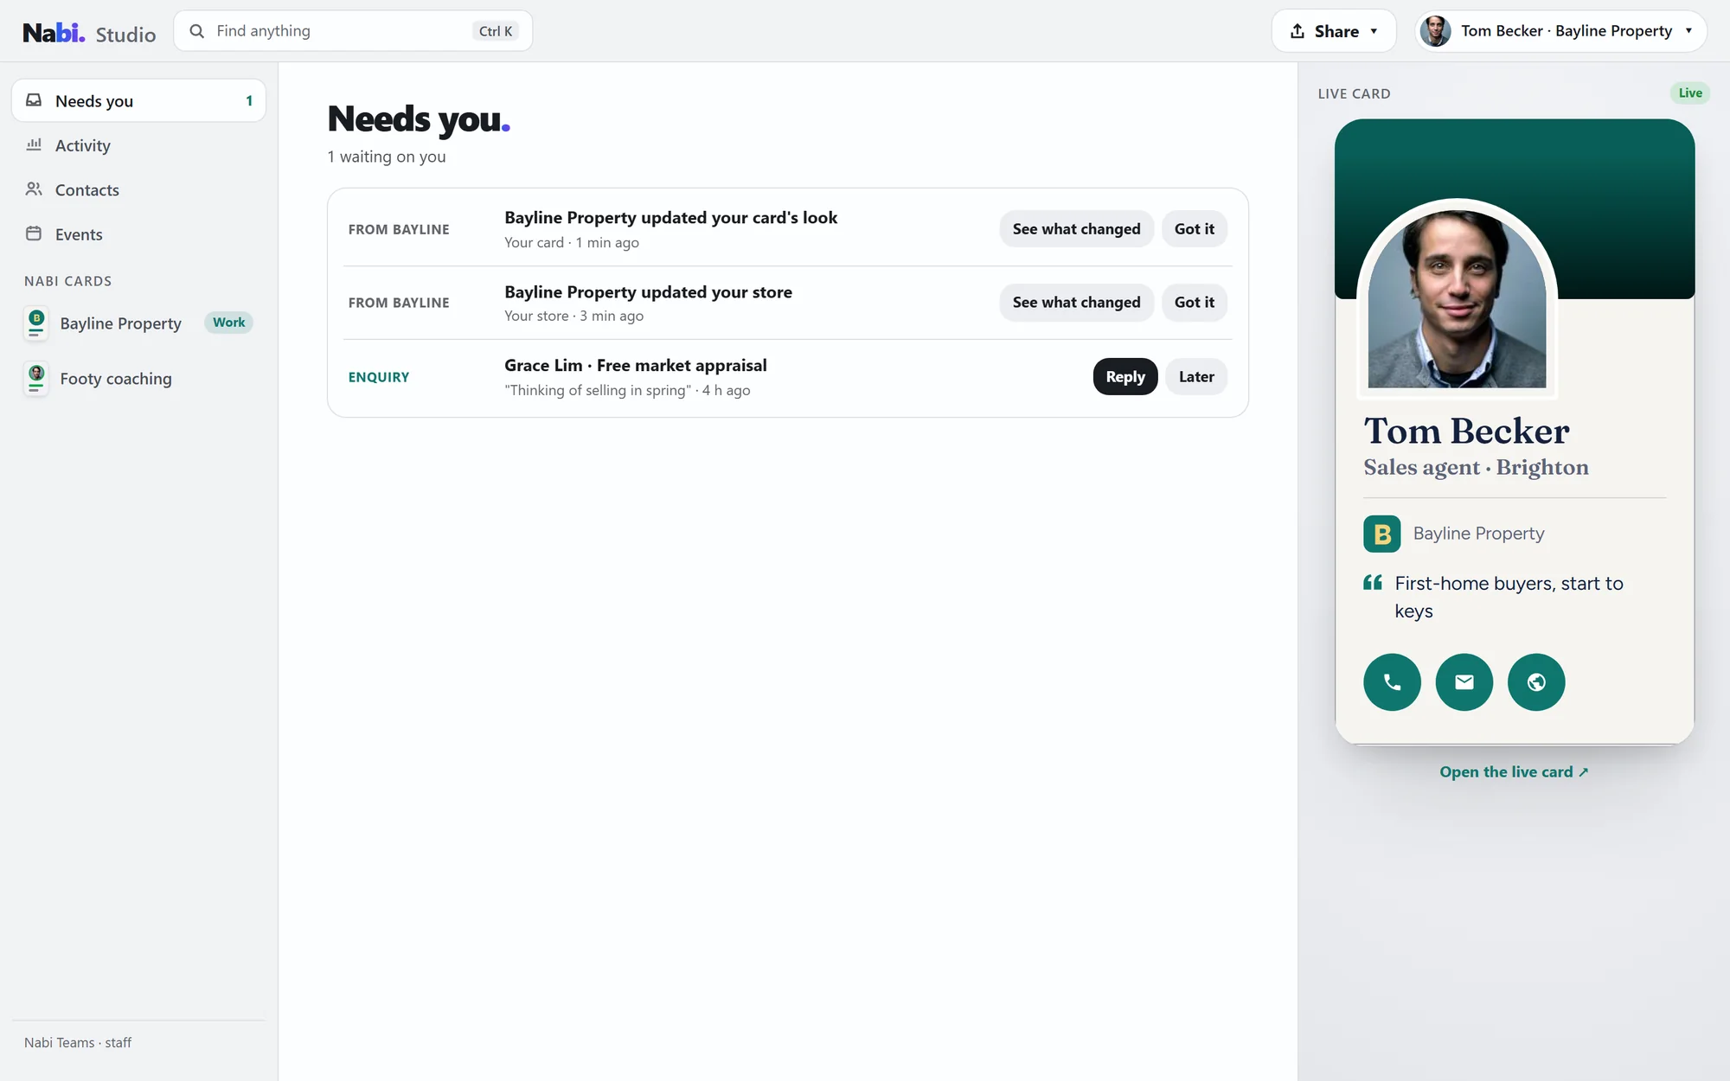Click Tom Becker's avatar in header
The image size is (1730, 1081).
click(1436, 31)
